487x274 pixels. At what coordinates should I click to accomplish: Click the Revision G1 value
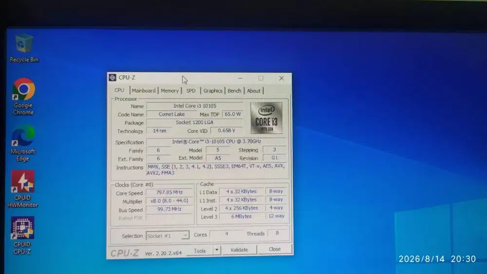(x=275, y=157)
